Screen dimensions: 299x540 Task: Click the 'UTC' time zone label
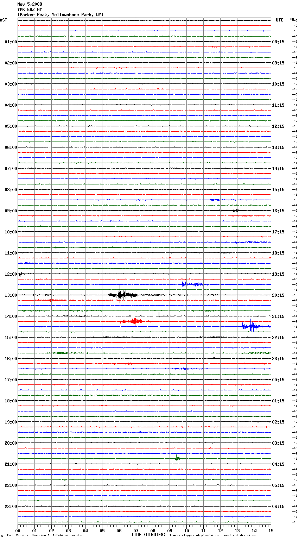tap(280, 20)
